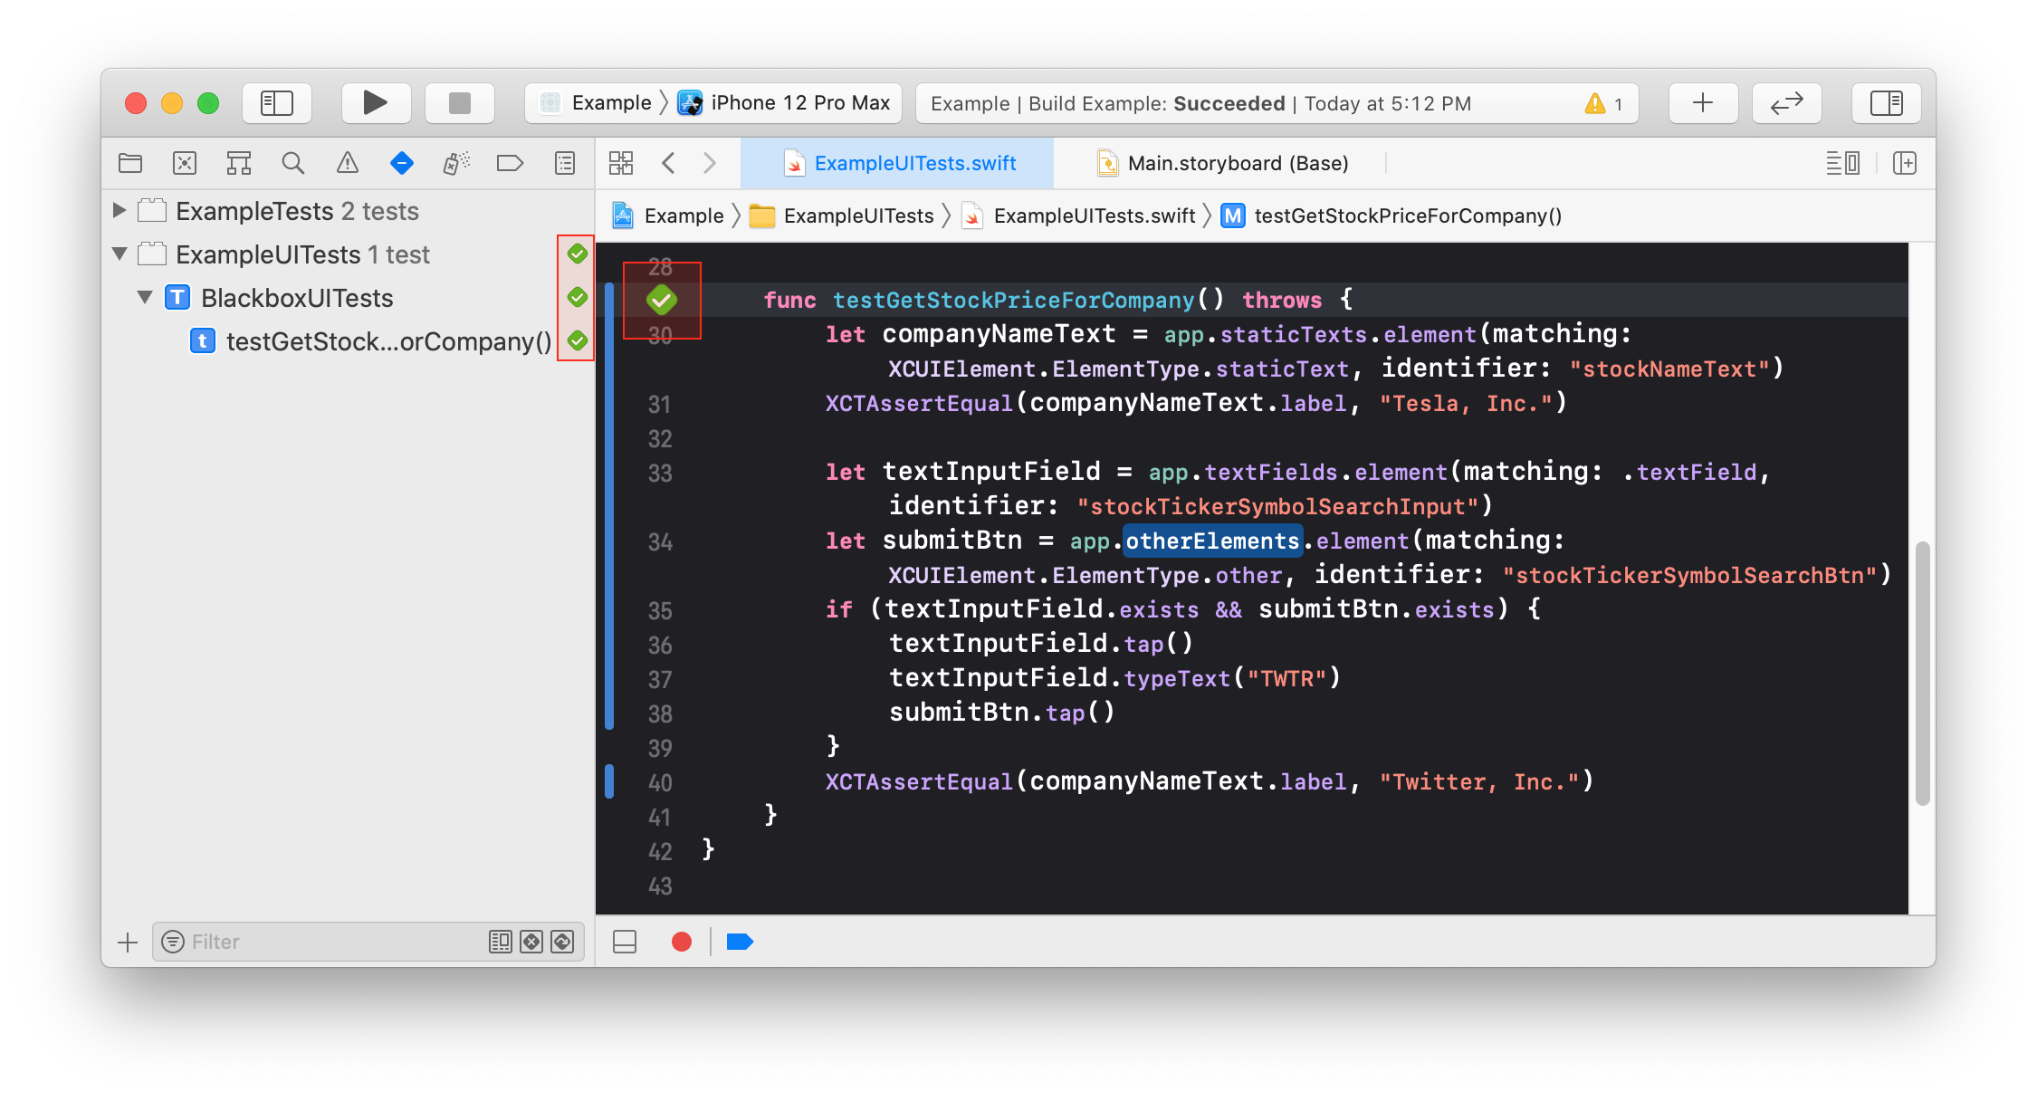Click highlighted otherElements token
2037x1101 pixels.
coord(1212,541)
